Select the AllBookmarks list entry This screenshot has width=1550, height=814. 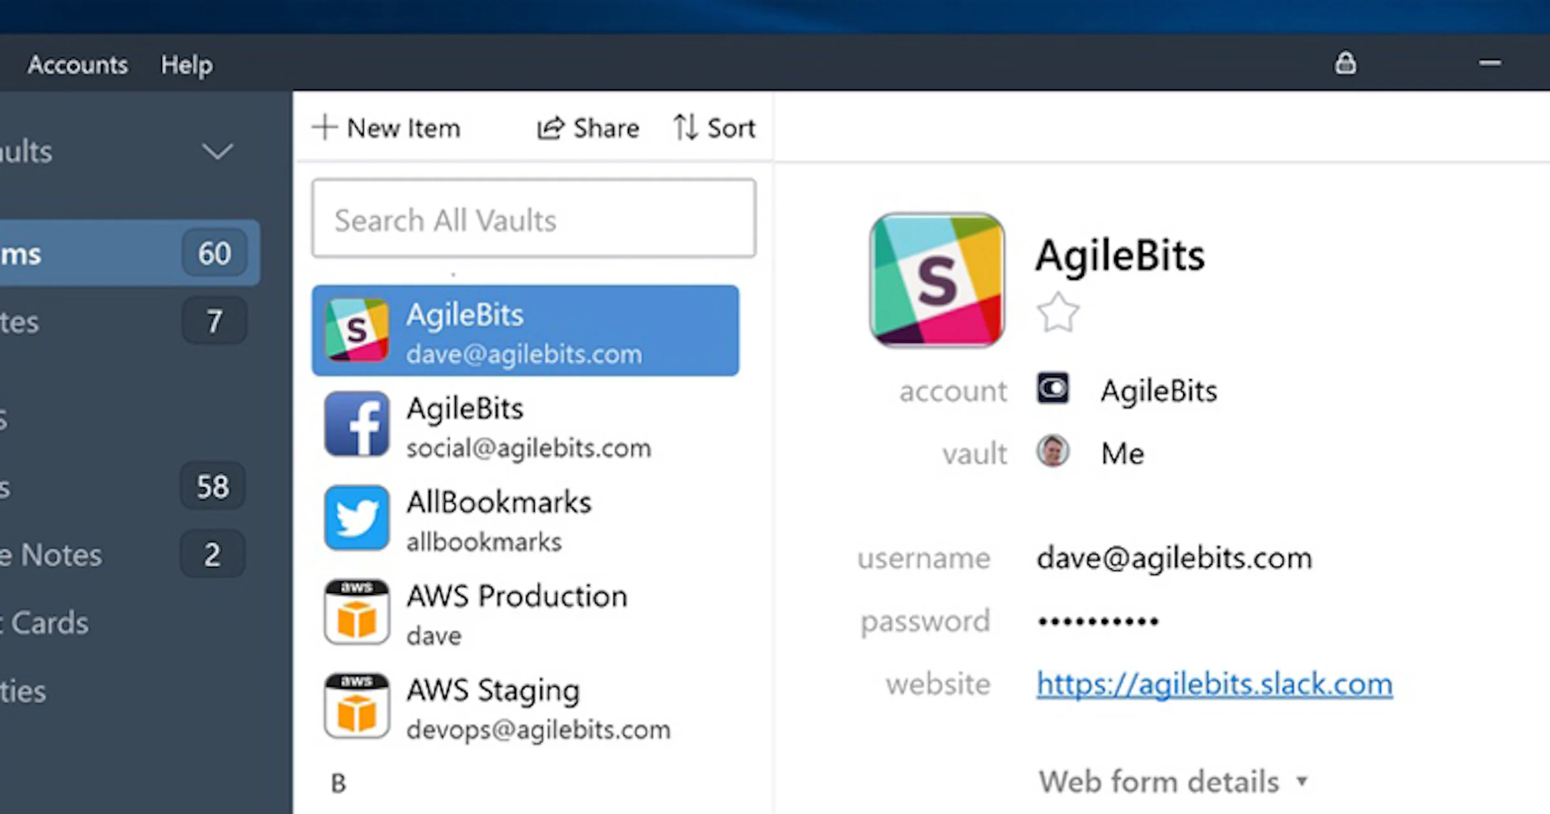(x=525, y=519)
